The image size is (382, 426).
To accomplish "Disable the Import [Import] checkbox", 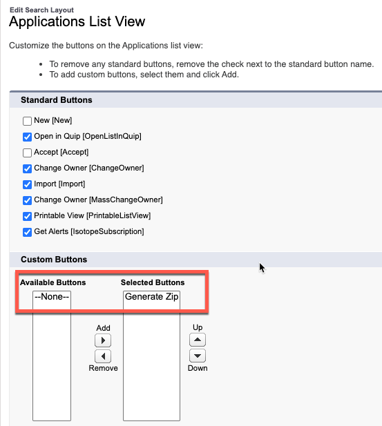I will pos(27,184).
